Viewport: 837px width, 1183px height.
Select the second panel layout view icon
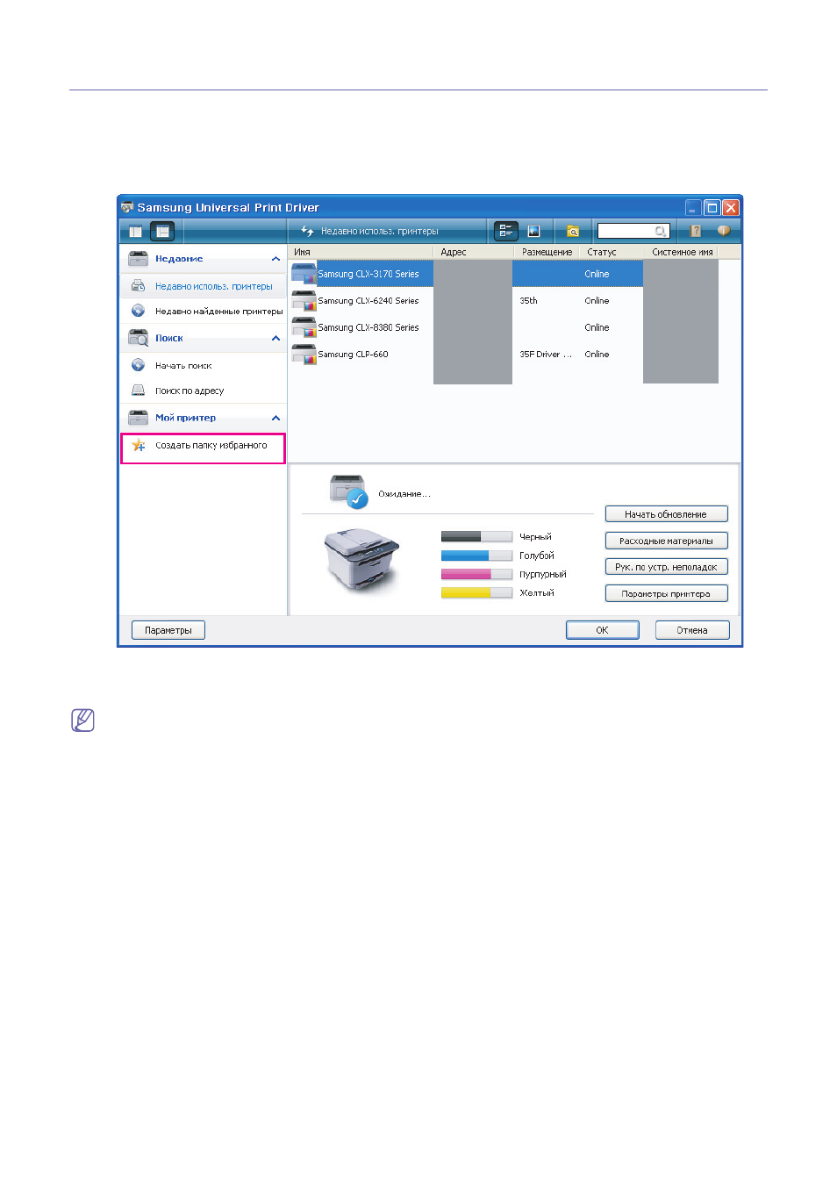(x=162, y=232)
